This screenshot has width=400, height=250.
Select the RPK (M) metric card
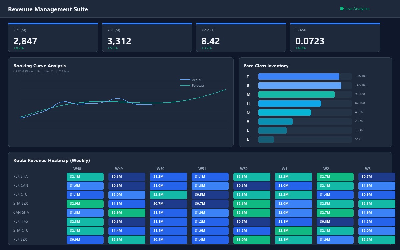53,37
